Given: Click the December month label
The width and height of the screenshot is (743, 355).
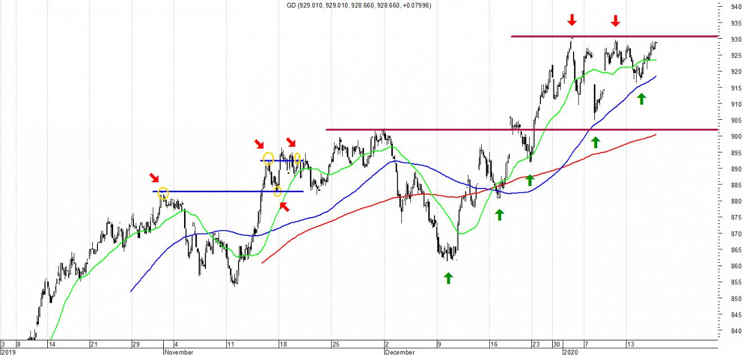Looking at the screenshot, I should pyautogui.click(x=400, y=352).
